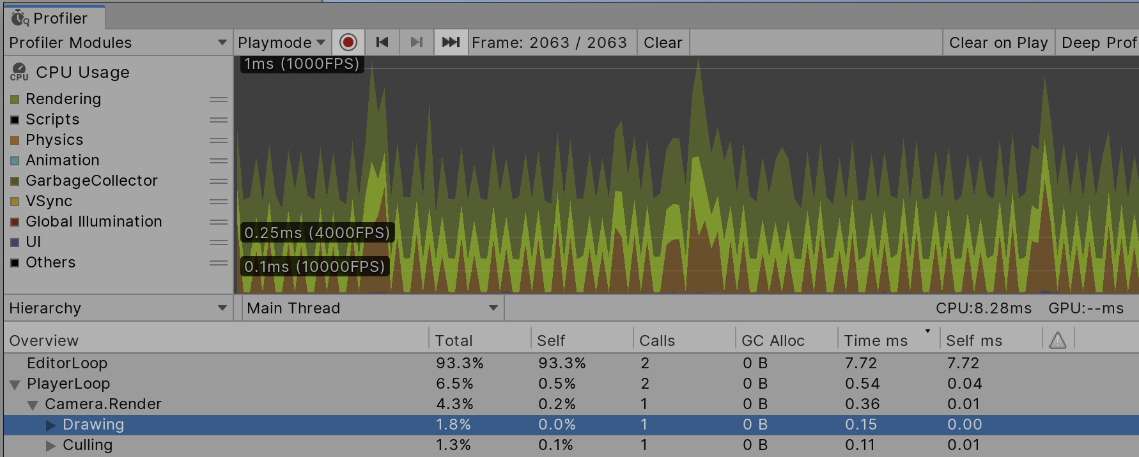Select the Profiler tab
Screen dimensions: 1139x457
pos(54,19)
